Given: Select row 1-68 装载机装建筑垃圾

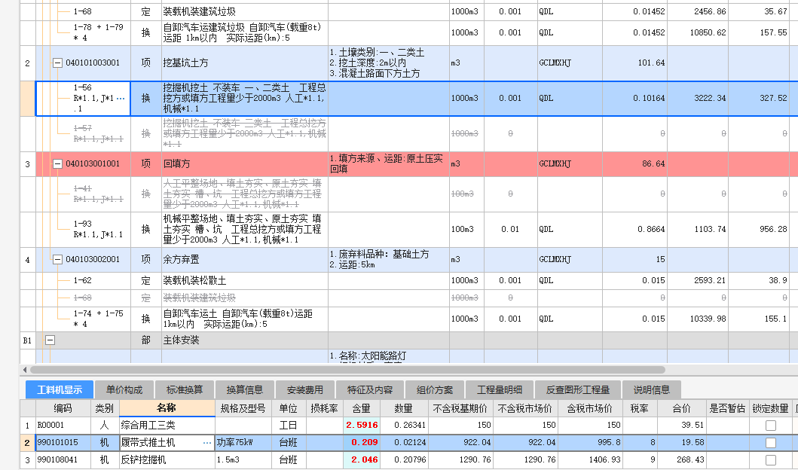Looking at the screenshot, I should point(408,11).
